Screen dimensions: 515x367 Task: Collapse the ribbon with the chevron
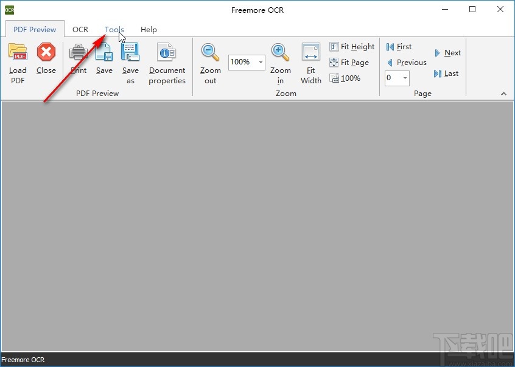pyautogui.click(x=503, y=94)
